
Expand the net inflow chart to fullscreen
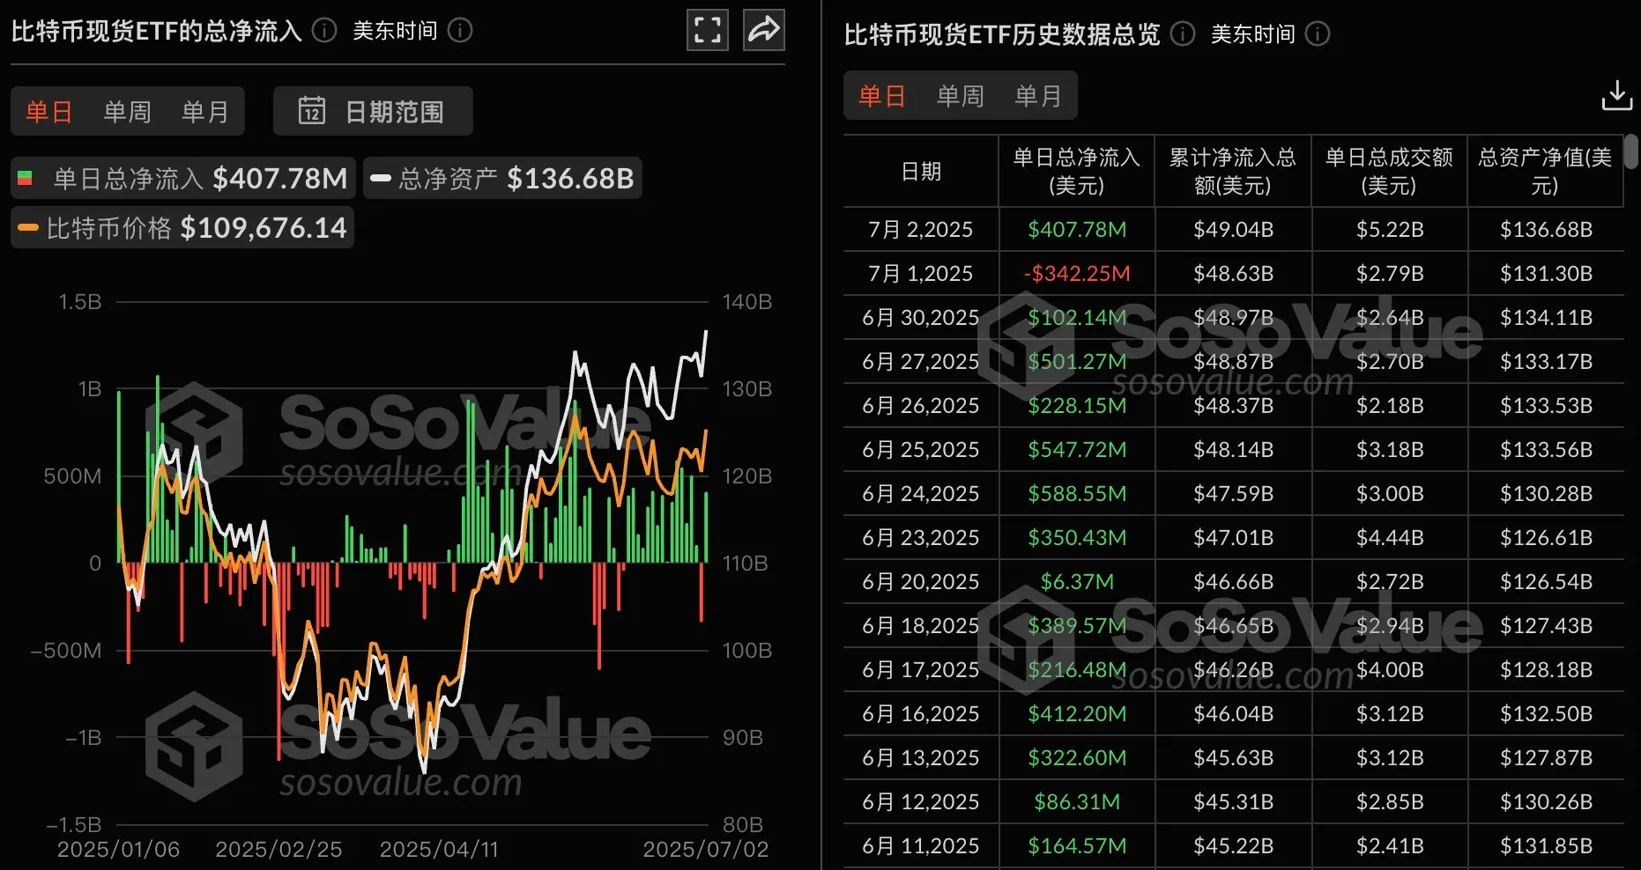[708, 29]
